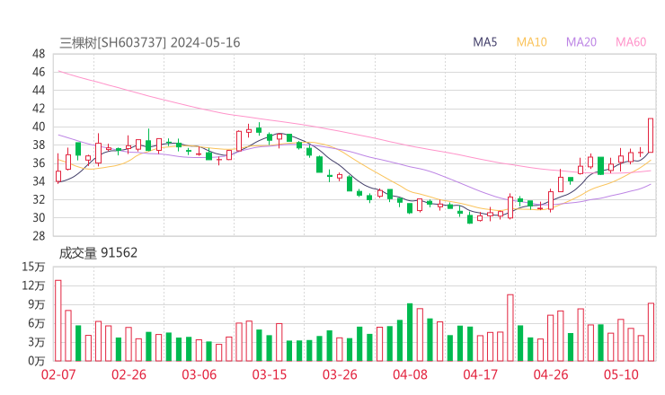The height and width of the screenshot is (395, 665).
Task: Click the 03-26 date axis label
Action: click(x=340, y=374)
